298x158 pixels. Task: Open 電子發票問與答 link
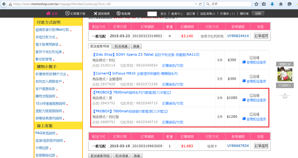(47, 44)
